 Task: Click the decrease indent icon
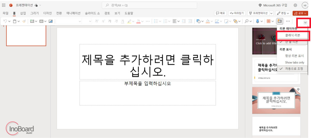[184, 21]
